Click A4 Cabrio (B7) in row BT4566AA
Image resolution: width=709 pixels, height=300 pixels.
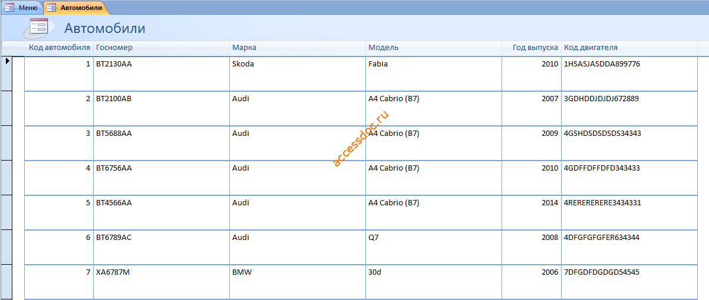click(x=434, y=212)
